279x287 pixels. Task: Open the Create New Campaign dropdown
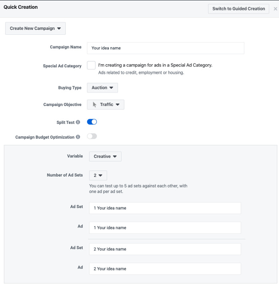[x=35, y=28]
